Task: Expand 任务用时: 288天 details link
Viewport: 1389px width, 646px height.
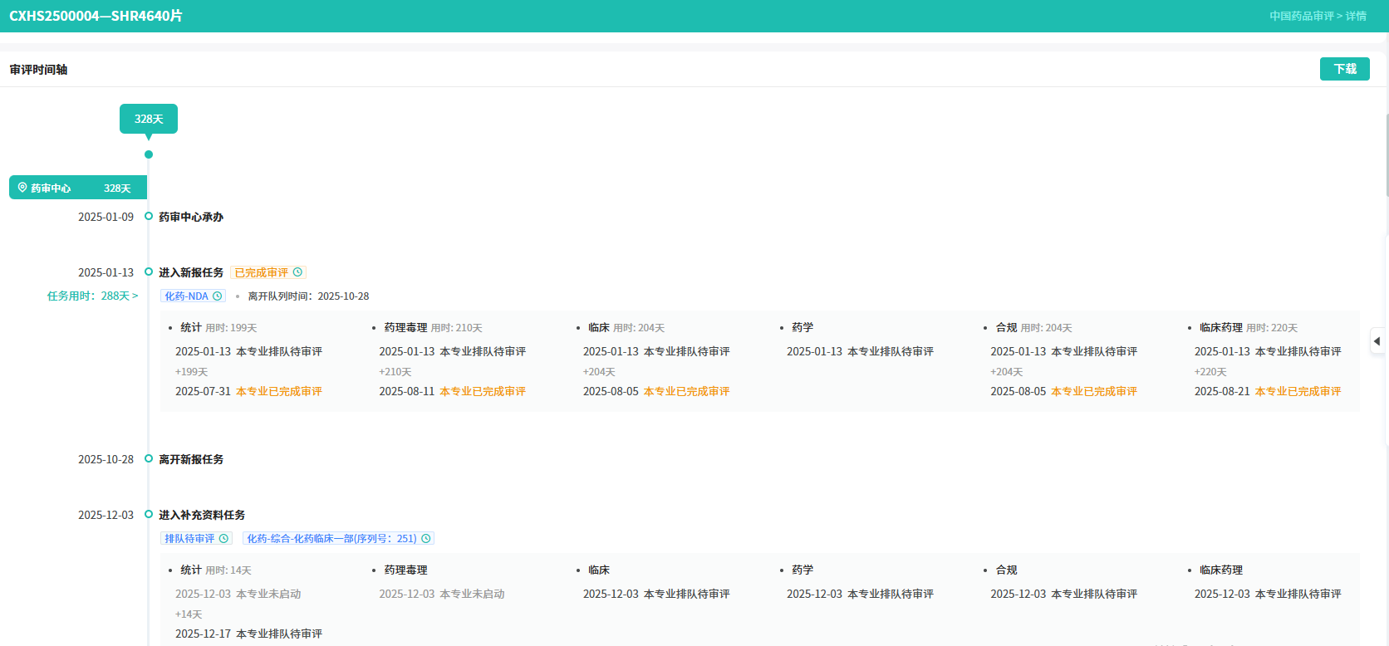Action: 92,296
